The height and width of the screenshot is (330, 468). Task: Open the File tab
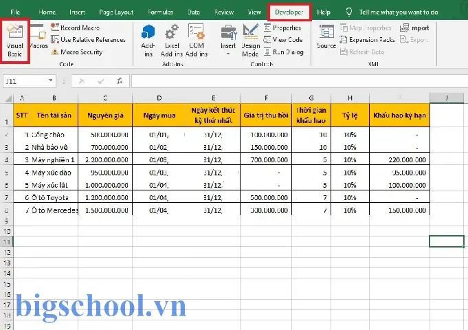coord(15,12)
